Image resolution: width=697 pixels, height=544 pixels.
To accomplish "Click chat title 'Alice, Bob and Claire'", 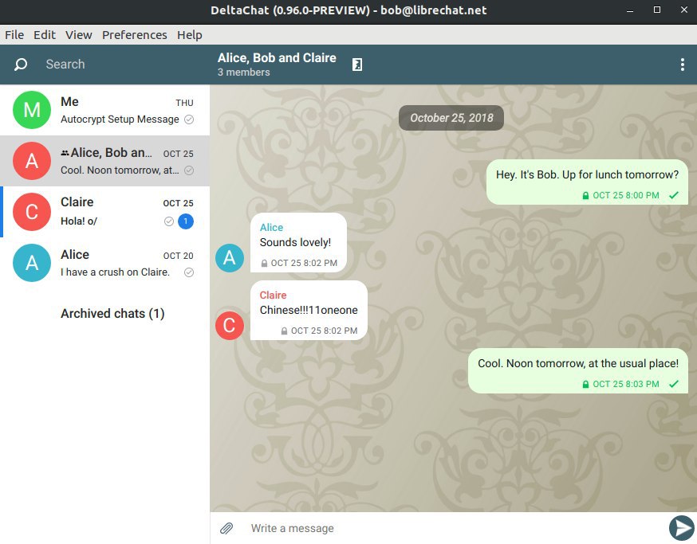I will click(277, 58).
